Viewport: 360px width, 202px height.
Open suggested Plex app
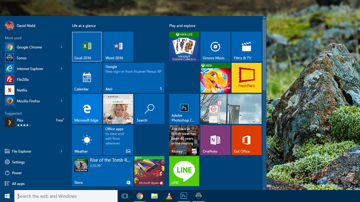tap(34, 122)
